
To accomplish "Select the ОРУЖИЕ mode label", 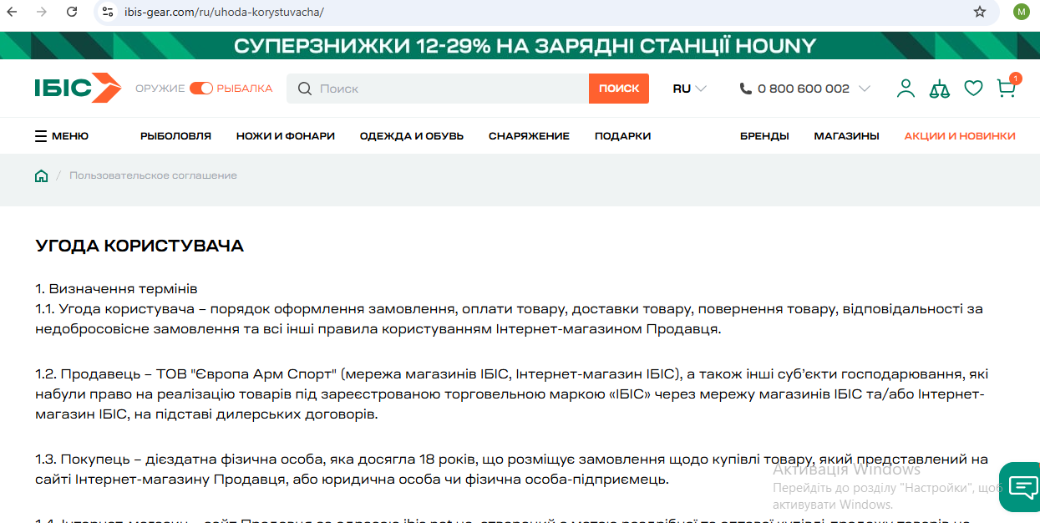I will (x=160, y=89).
